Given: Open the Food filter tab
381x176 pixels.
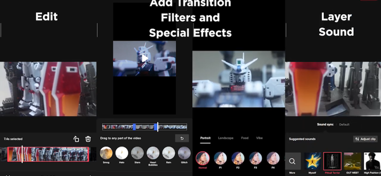Looking at the screenshot, I should (x=245, y=138).
